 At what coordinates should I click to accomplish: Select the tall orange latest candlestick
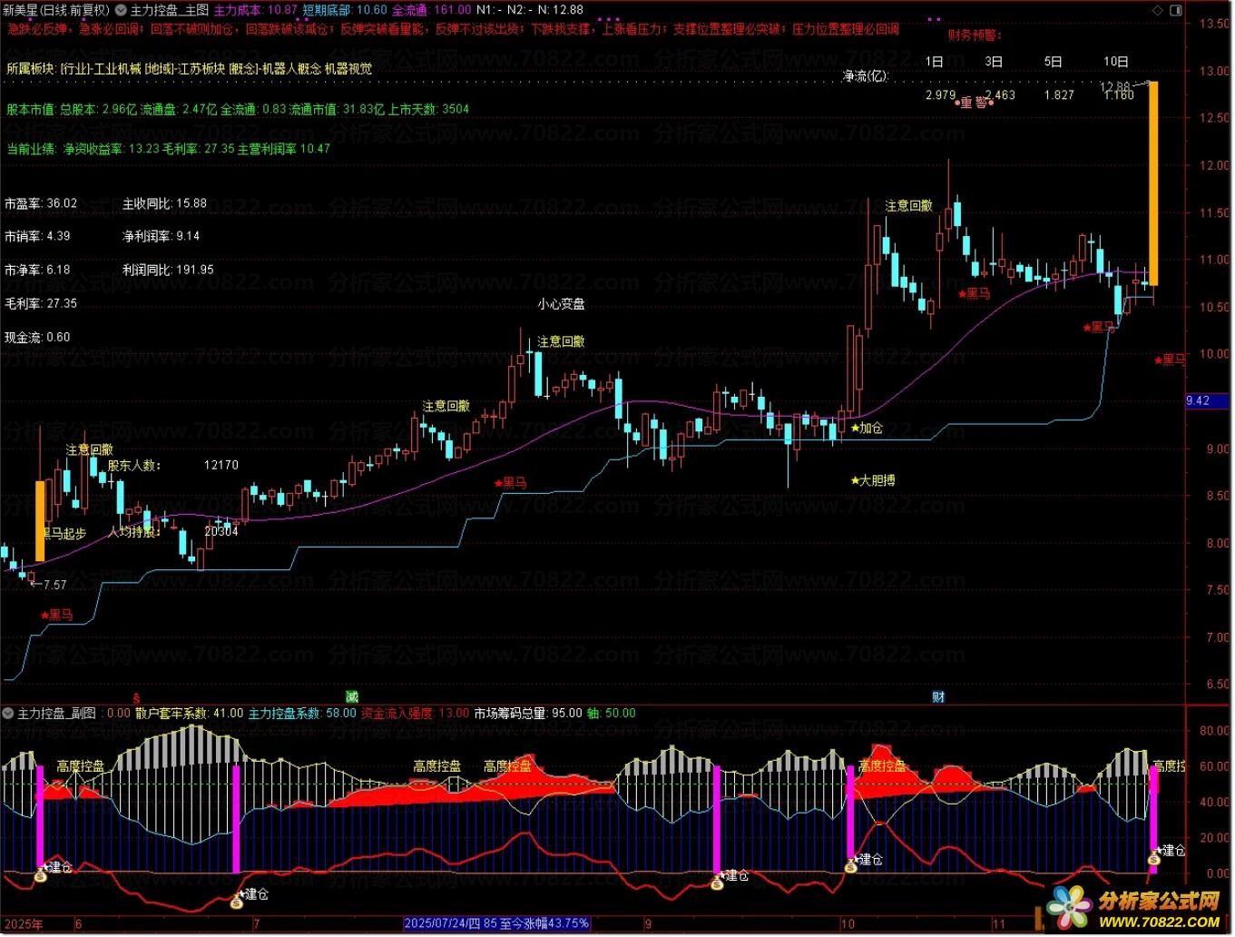tap(1153, 183)
